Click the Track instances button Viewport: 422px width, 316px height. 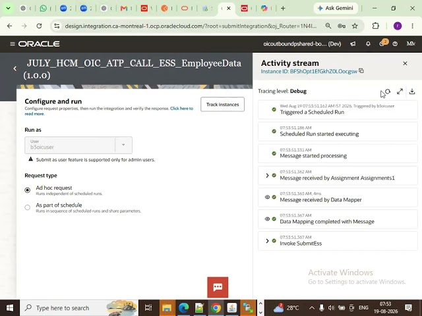pos(223,104)
